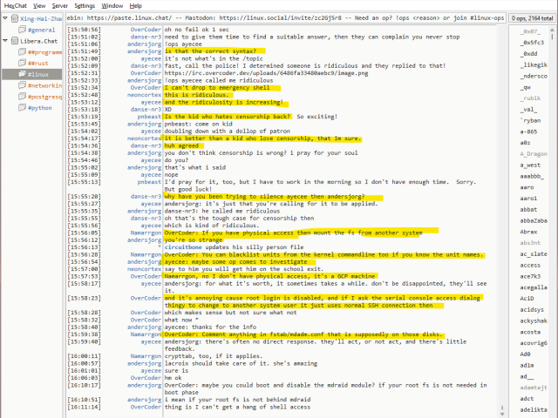Open the Settings menu
This screenshot has width=558, height=418.
[85, 5]
